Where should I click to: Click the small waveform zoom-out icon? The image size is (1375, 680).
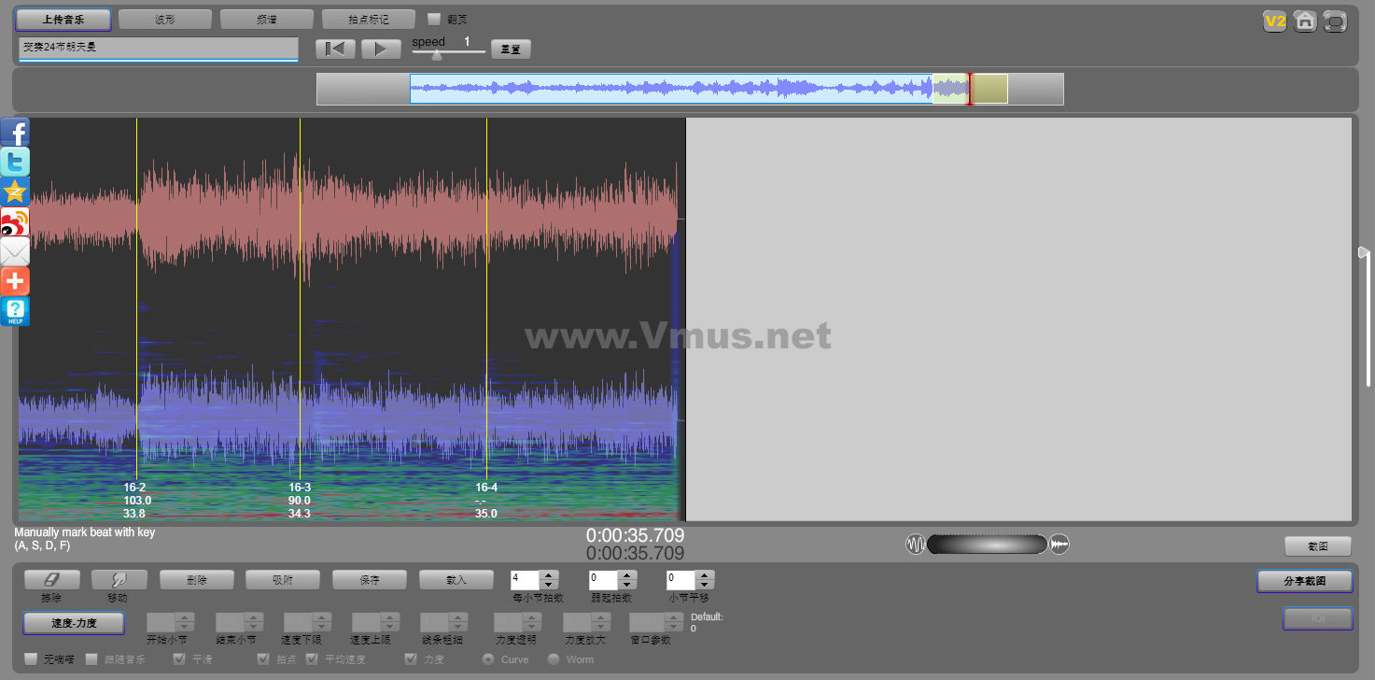tap(915, 544)
